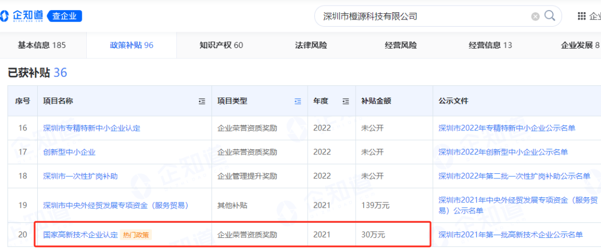The height and width of the screenshot is (248, 601).
Task: Open 国家高新技术企业认定 project link
Action: 80,235
